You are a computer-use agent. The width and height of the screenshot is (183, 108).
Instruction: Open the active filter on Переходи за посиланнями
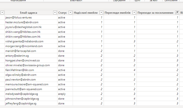pyautogui.click(x=177, y=13)
